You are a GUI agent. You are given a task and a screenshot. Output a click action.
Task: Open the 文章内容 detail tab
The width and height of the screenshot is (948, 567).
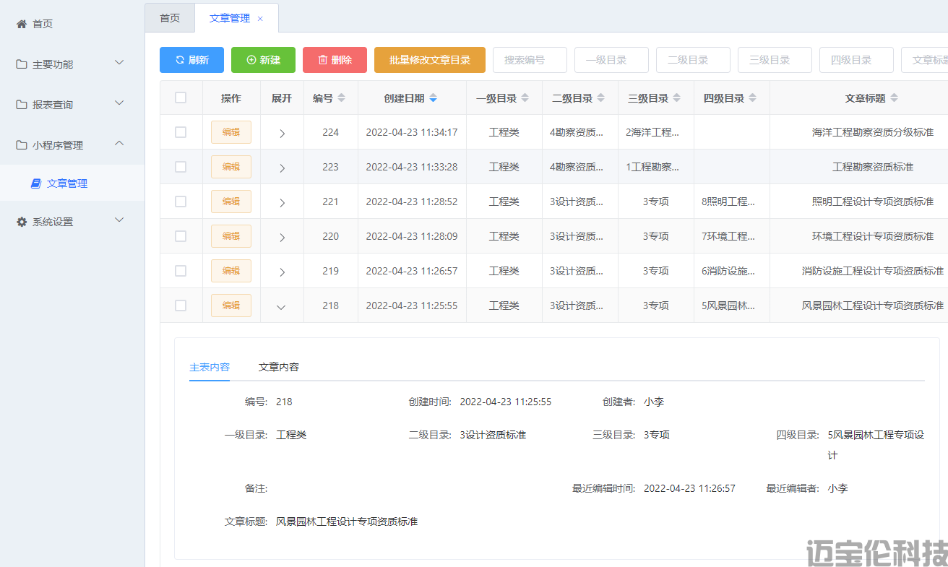pos(279,367)
